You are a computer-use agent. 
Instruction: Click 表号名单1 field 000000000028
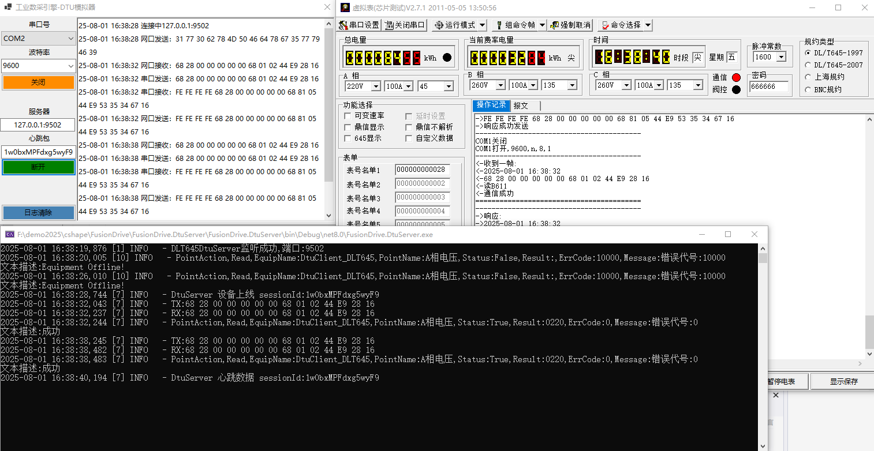click(x=423, y=170)
